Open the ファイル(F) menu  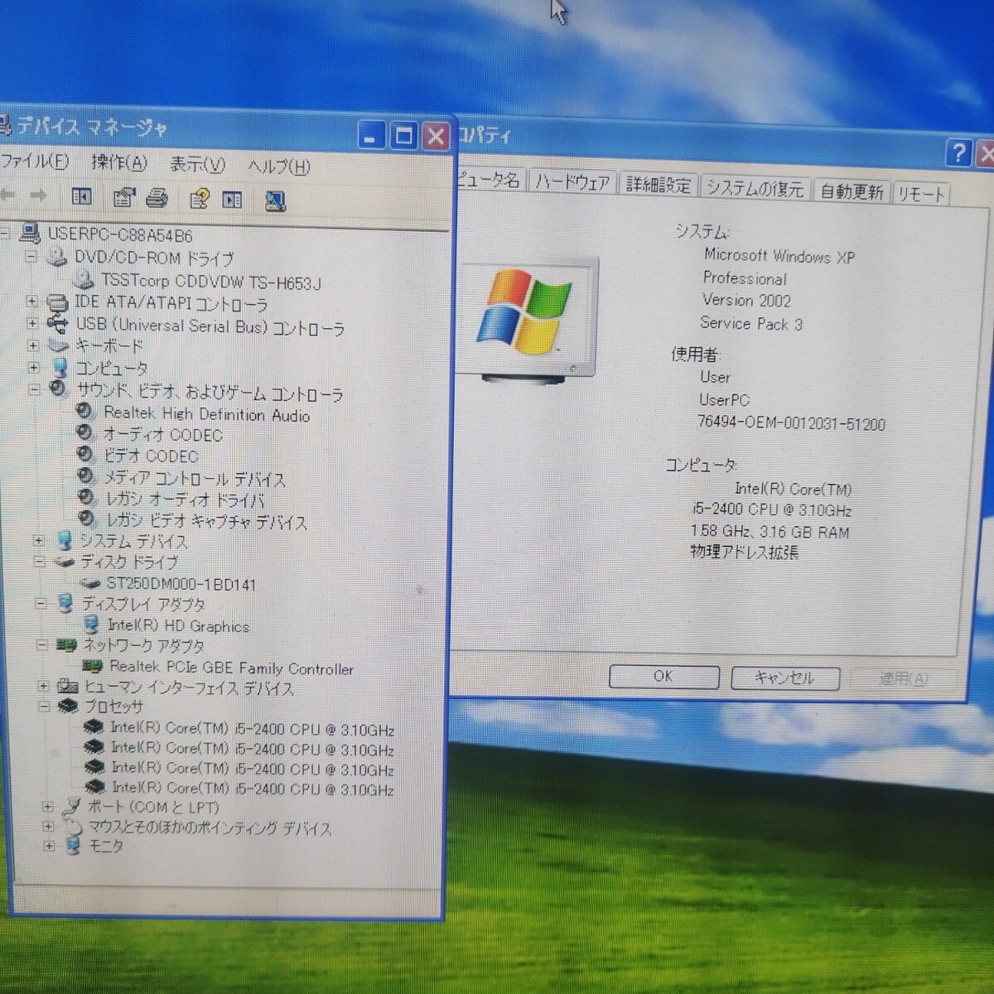click(35, 161)
